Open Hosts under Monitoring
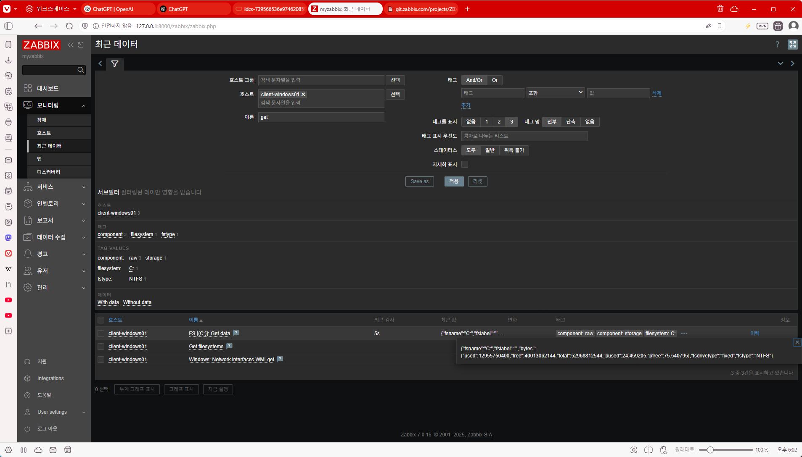The width and height of the screenshot is (802, 457). 59,133
